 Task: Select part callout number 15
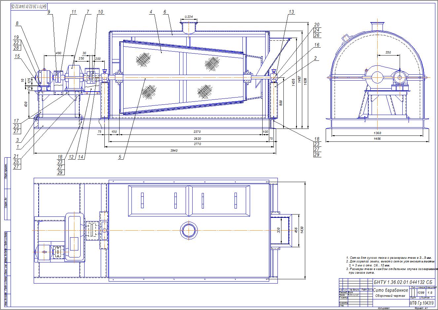tap(17, 57)
